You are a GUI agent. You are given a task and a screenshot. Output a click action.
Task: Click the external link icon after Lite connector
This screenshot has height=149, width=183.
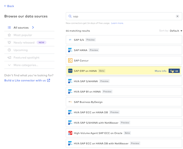tap(49, 80)
